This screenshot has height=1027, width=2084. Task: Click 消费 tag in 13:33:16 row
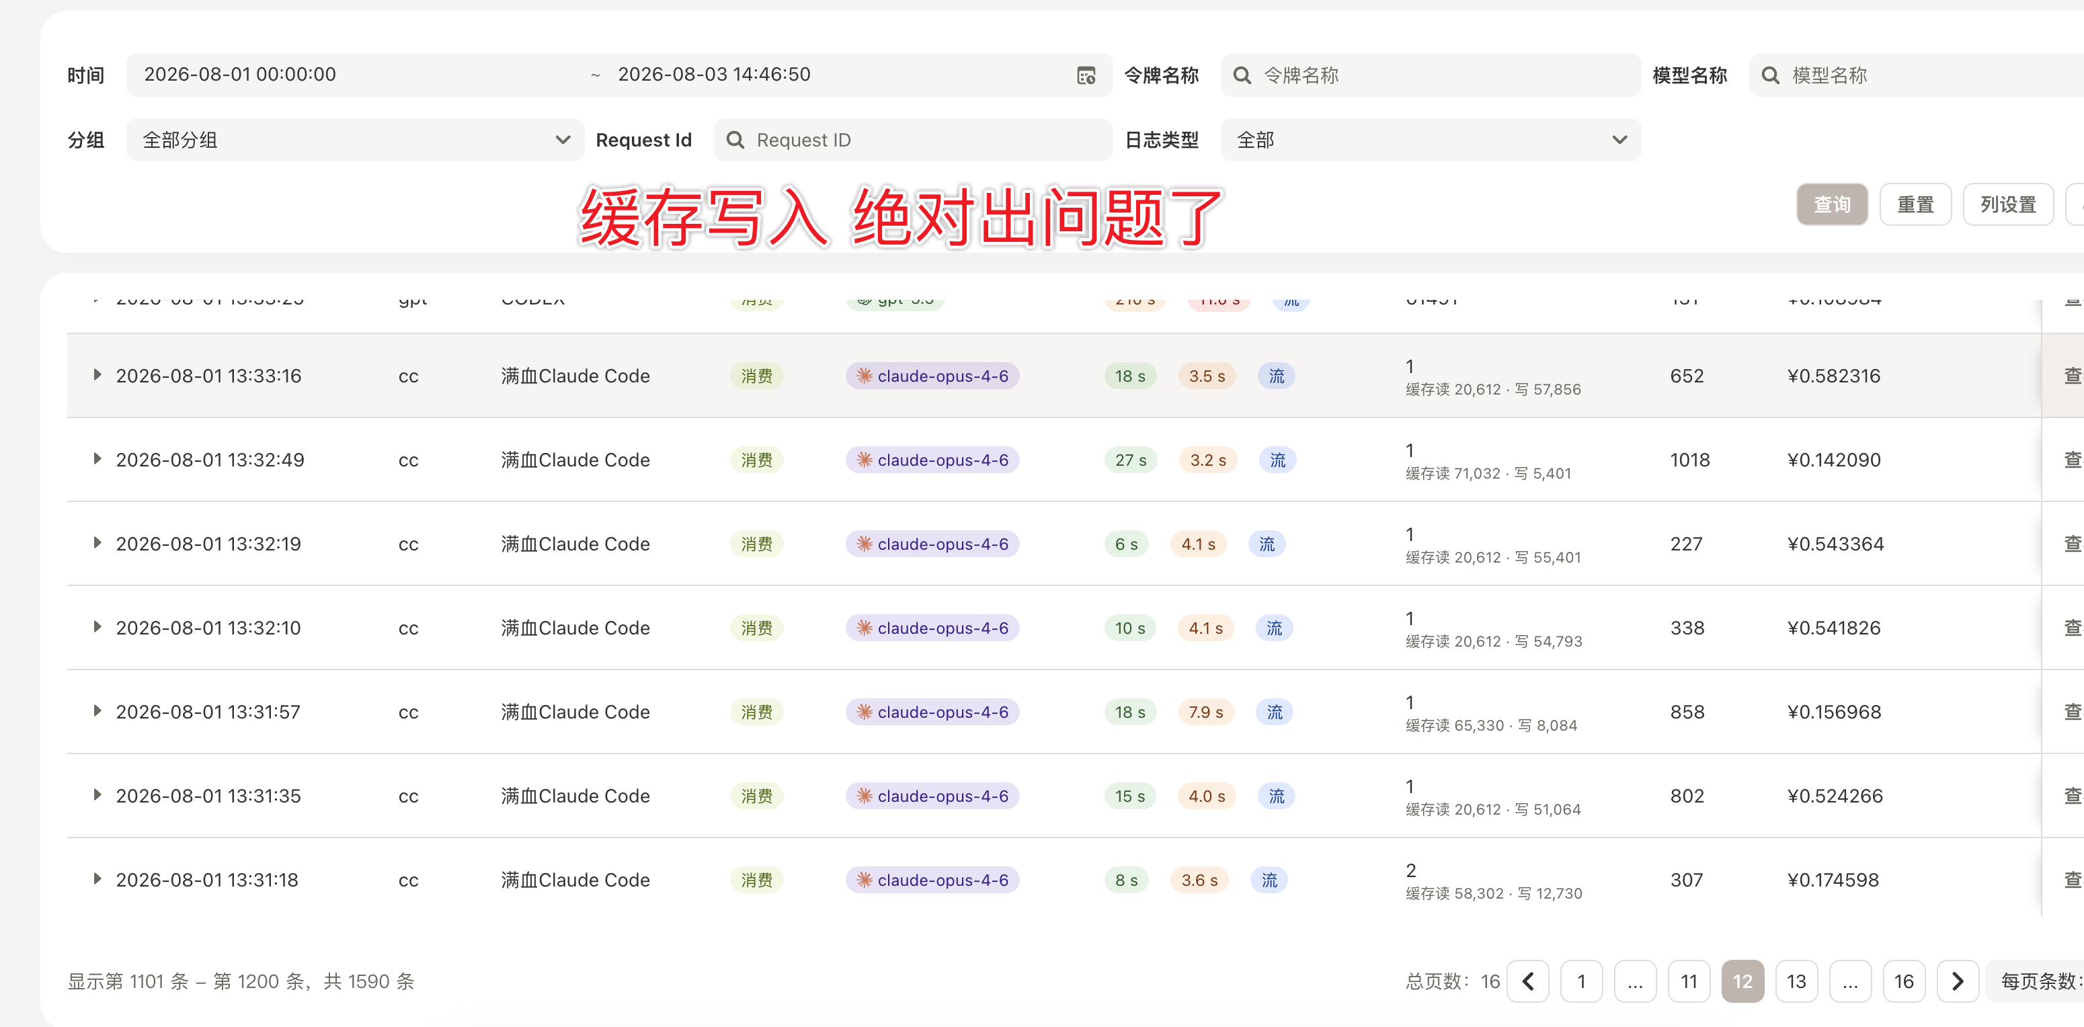756,376
